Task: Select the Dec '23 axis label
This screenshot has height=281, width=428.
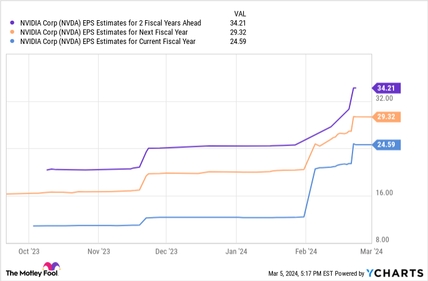Action: (166, 251)
